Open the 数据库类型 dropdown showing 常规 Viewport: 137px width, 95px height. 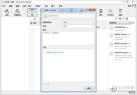point(78,23)
